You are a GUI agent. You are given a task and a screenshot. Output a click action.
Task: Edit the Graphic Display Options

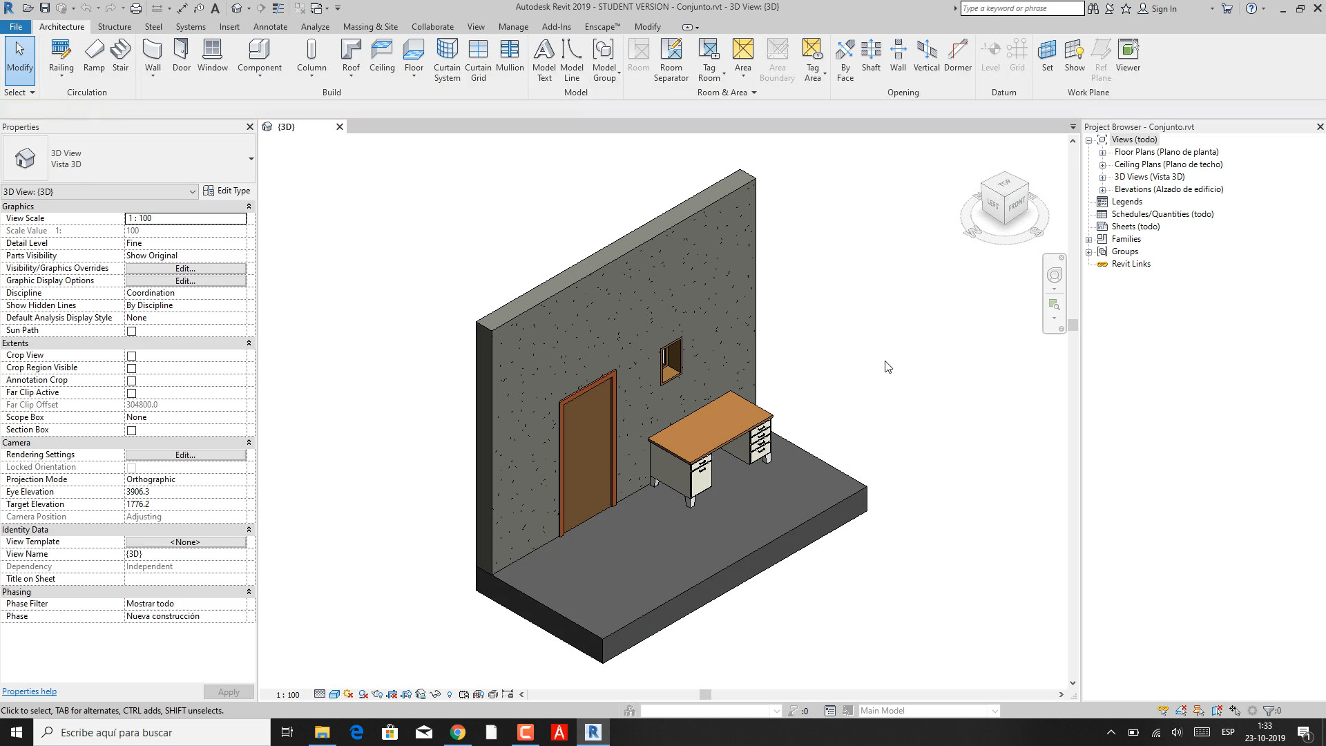click(185, 280)
